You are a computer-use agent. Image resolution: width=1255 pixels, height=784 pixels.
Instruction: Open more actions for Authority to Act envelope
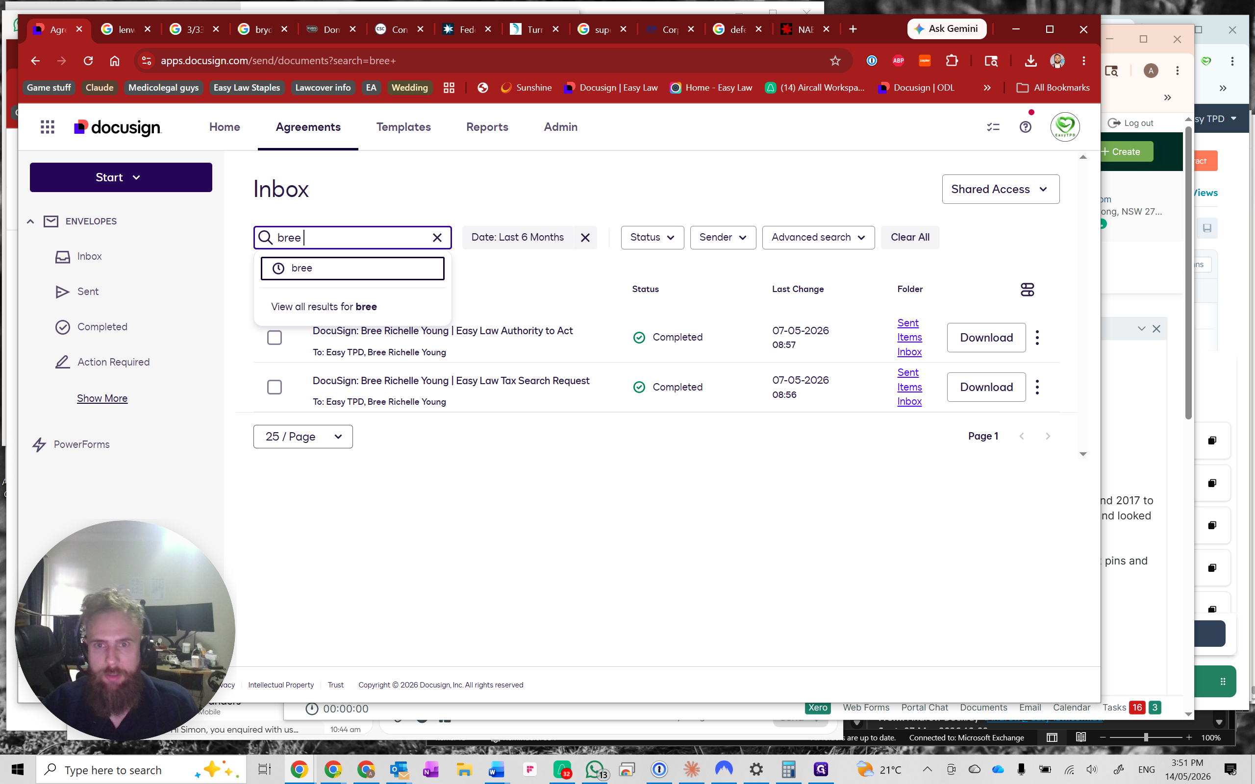coord(1037,338)
